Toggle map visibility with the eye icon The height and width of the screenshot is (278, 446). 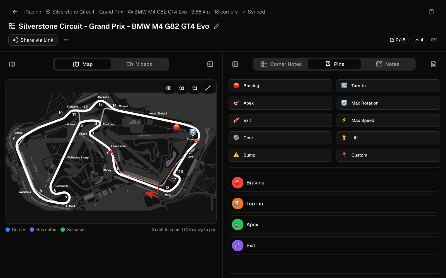[x=169, y=88]
